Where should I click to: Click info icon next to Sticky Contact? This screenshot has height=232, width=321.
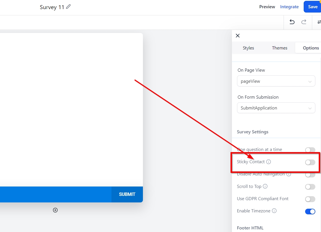coord(269,162)
